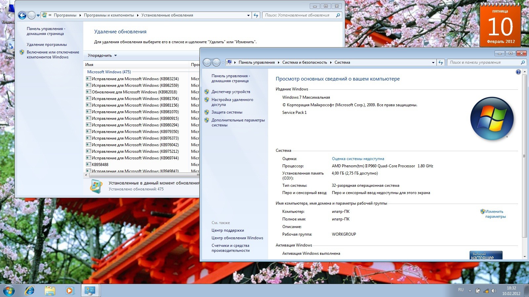
Task: Click horizontal scrollbar left arrow in updates list
Action: tap(86, 175)
